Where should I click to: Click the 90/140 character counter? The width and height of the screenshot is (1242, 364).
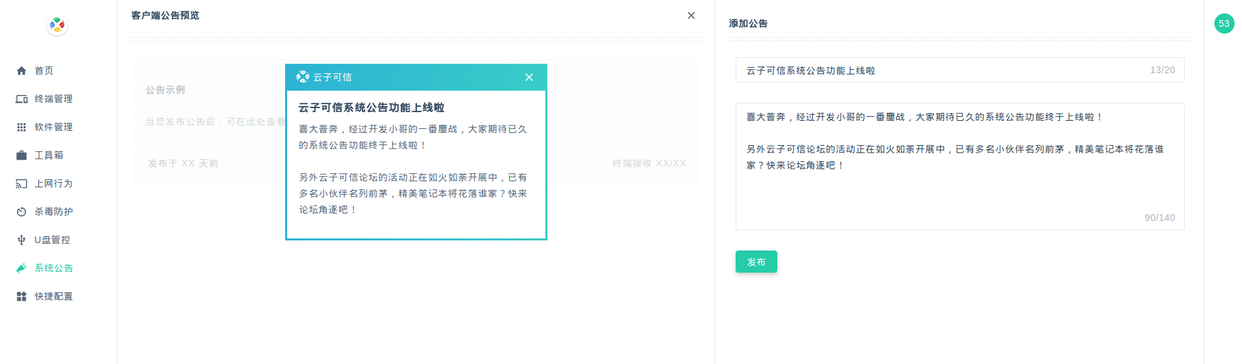(x=1159, y=218)
